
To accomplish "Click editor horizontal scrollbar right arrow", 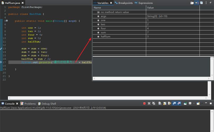I will (x=206, y=98).
